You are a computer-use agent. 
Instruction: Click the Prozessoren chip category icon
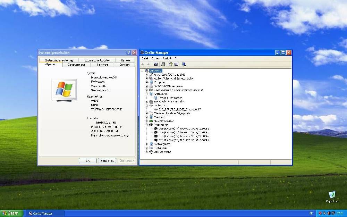click(x=151, y=125)
